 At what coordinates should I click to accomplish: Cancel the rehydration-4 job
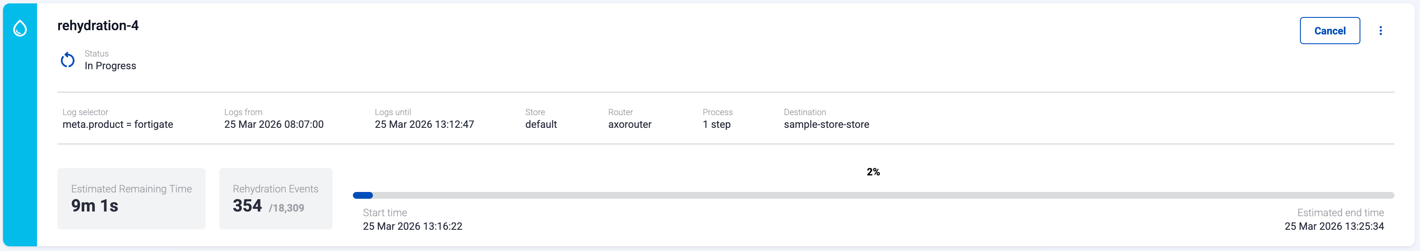[x=1329, y=31]
